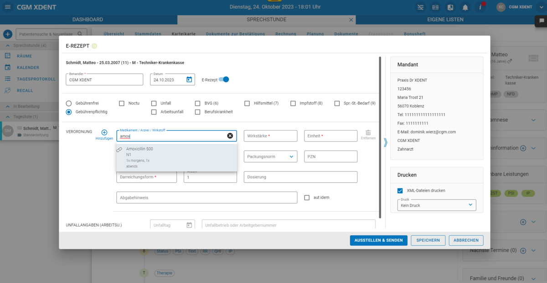This screenshot has height=283, width=547.
Task: Open the date picker calendar icon for Datum
Action: 189,80
